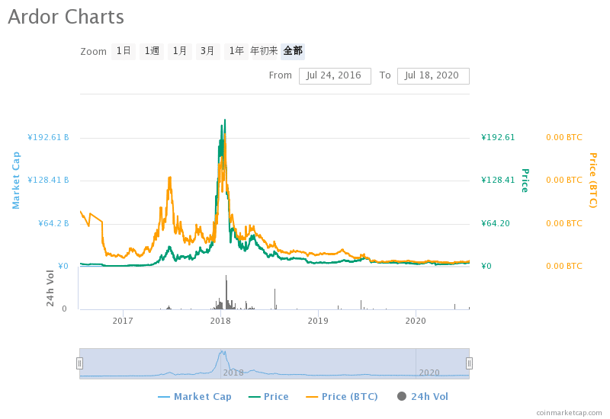
Task: Toggle the green Price series in legend
Action: (x=268, y=396)
